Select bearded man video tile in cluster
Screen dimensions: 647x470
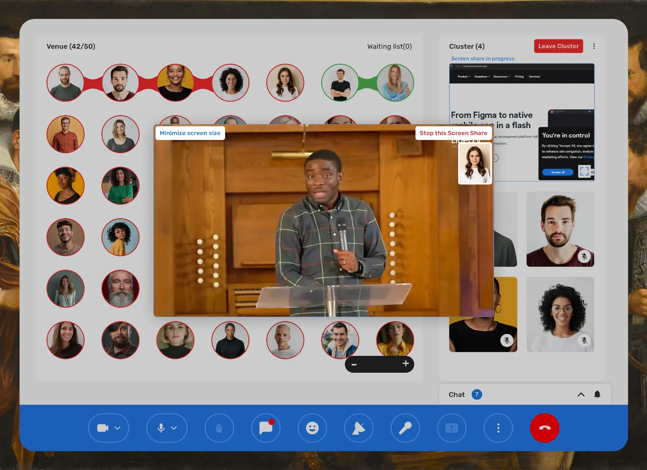coord(560,229)
